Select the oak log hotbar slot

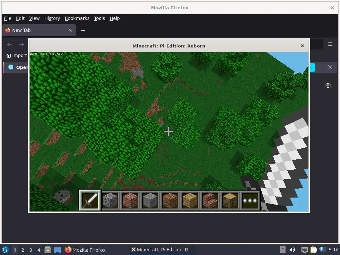click(x=230, y=200)
